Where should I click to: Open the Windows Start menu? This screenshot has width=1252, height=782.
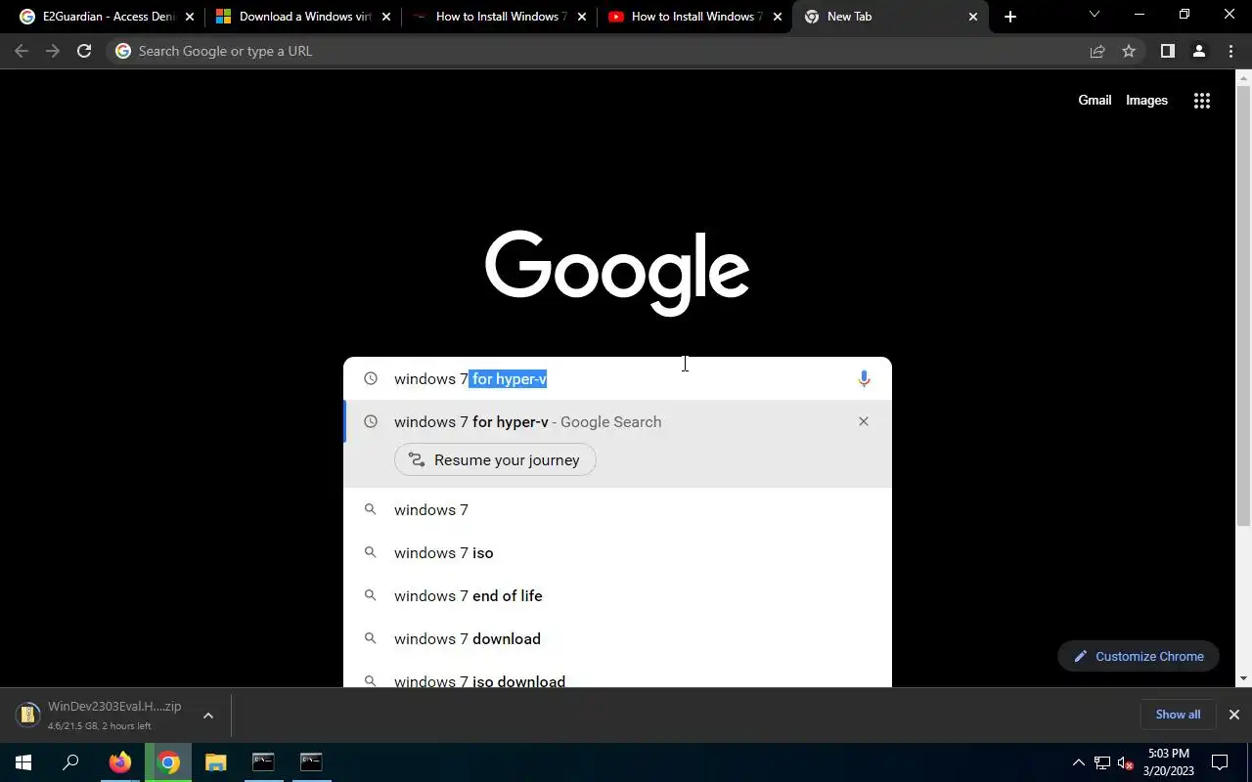coord(23,762)
